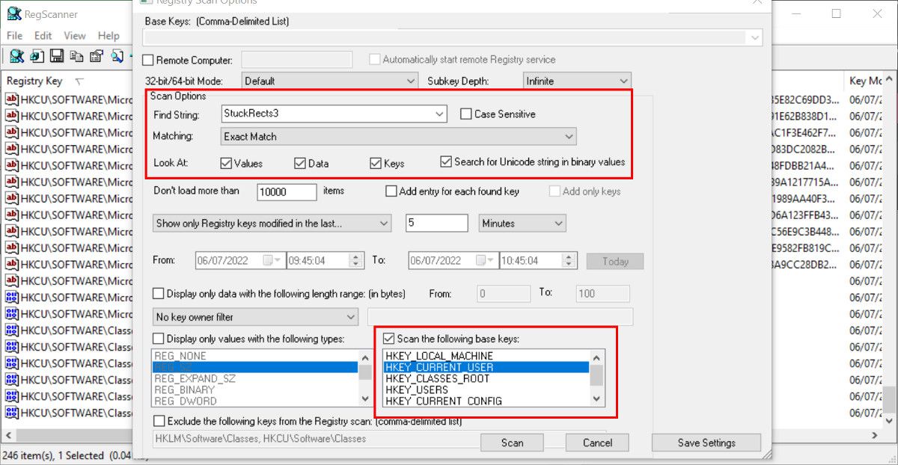898x465 pixels.
Task: Select REG_DWORD in value types list
Action: click(x=255, y=401)
